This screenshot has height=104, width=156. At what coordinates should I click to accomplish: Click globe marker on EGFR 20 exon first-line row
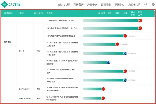[125, 53]
